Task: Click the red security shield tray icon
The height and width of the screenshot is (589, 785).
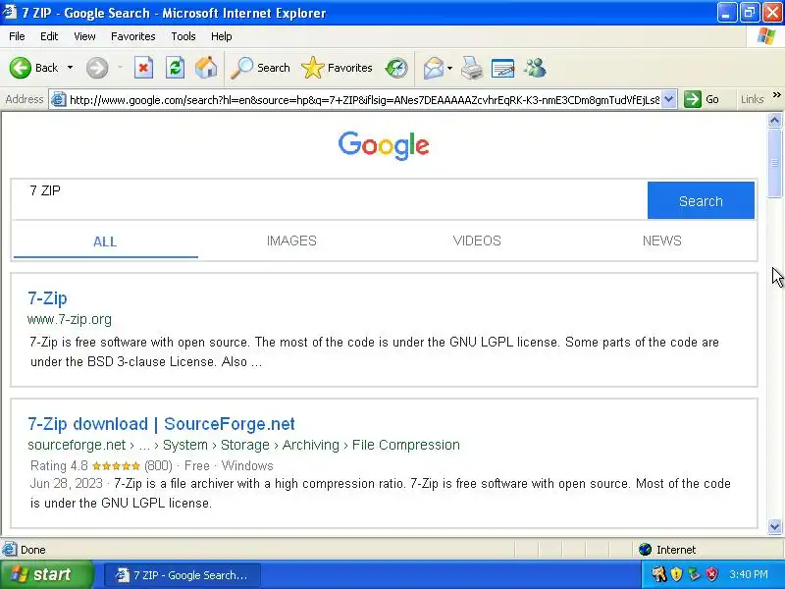Action: (x=712, y=574)
